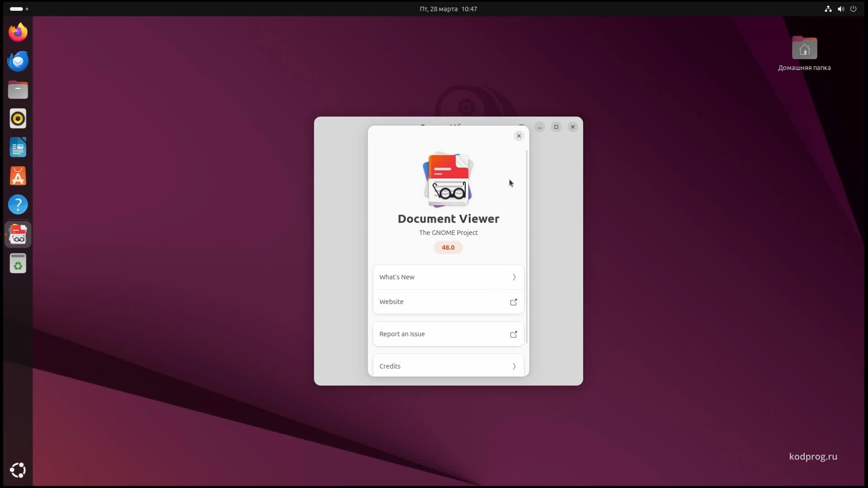This screenshot has width=868, height=488.
Task: Launch Rhythmbox music player from the dock
Action: [18, 119]
